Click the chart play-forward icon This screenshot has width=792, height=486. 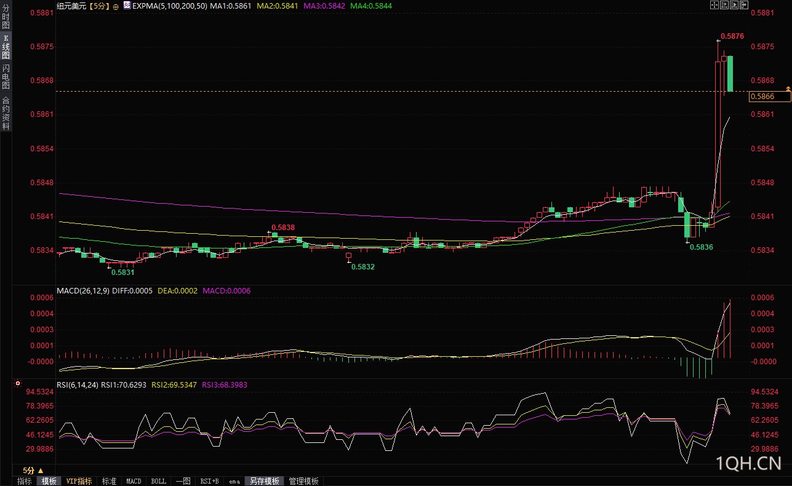click(x=734, y=5)
